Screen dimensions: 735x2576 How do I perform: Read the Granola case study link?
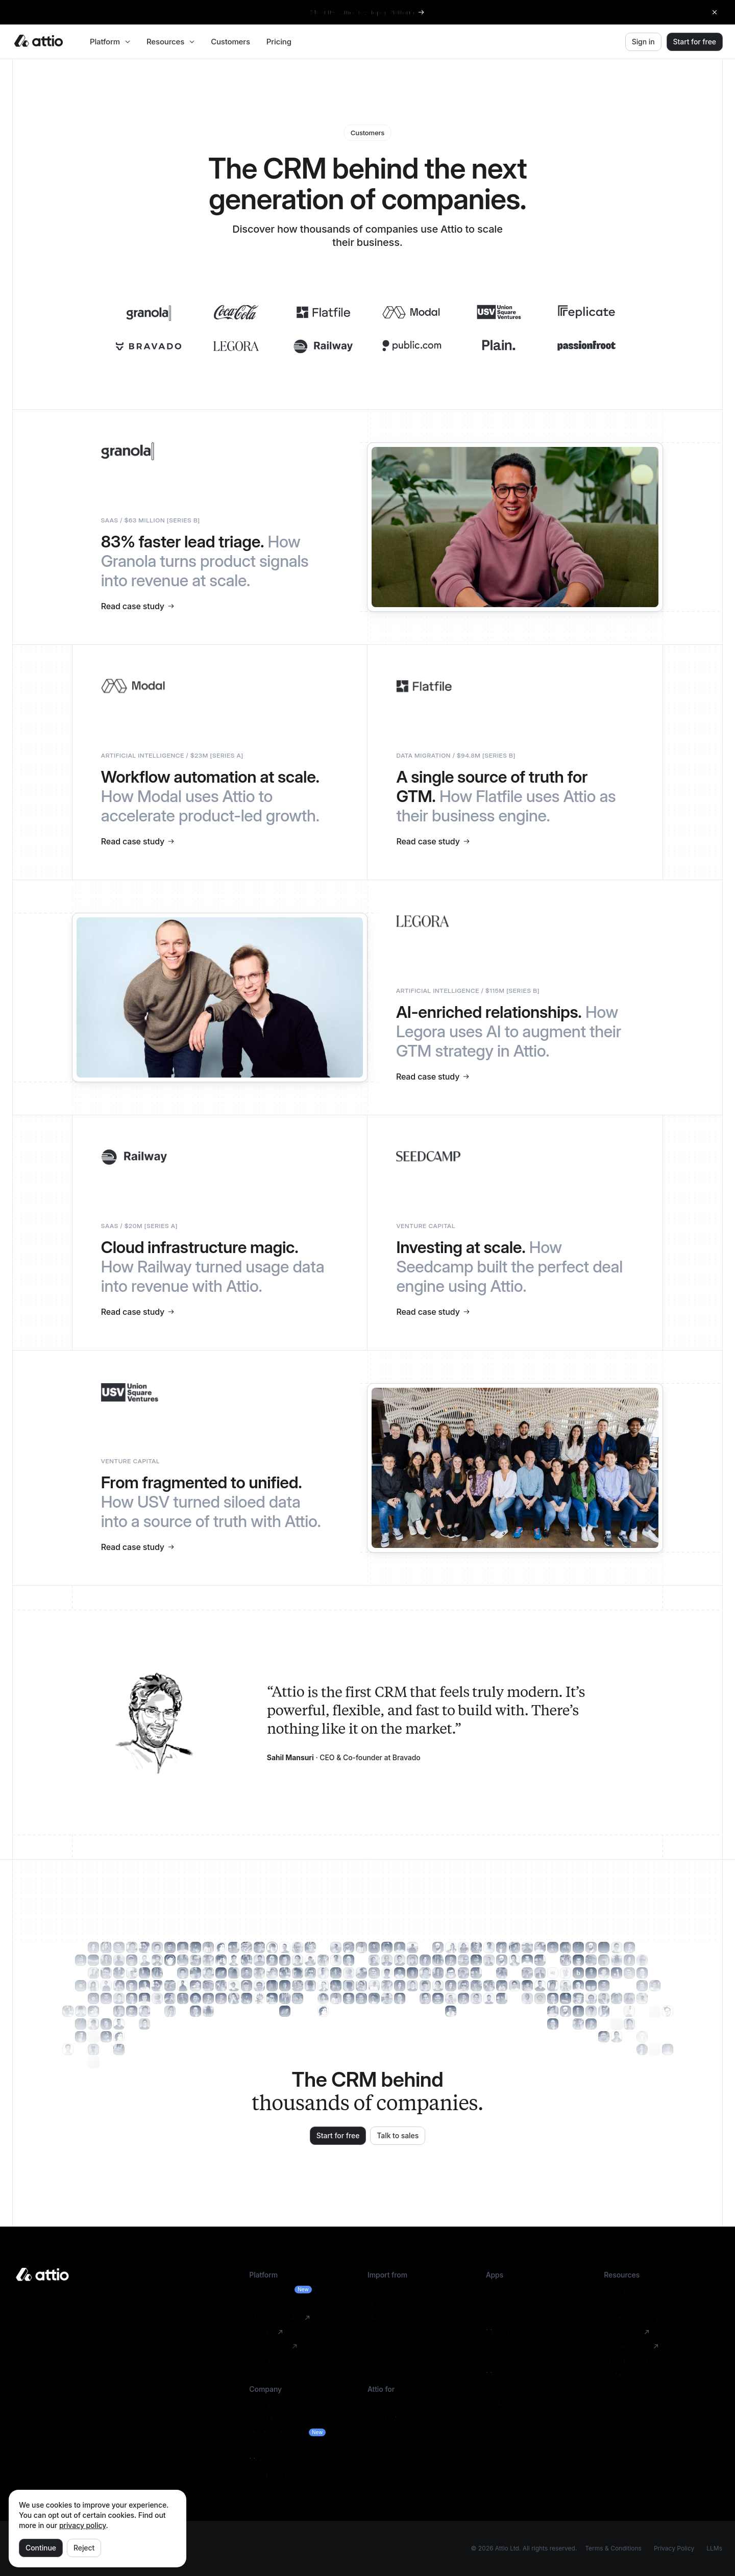pos(138,606)
